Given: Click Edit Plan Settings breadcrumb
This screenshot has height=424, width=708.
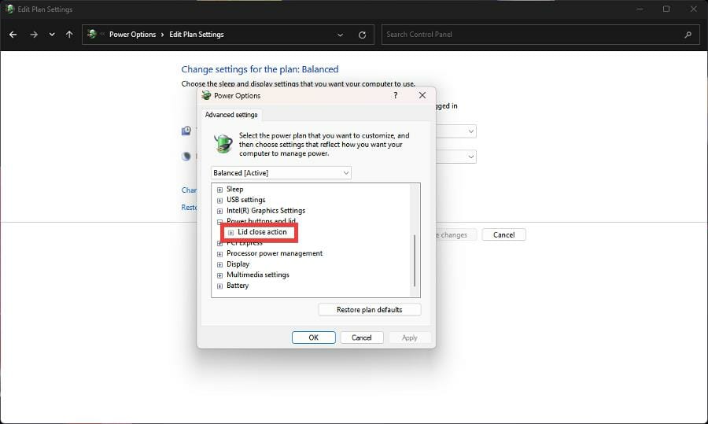Looking at the screenshot, I should (197, 35).
